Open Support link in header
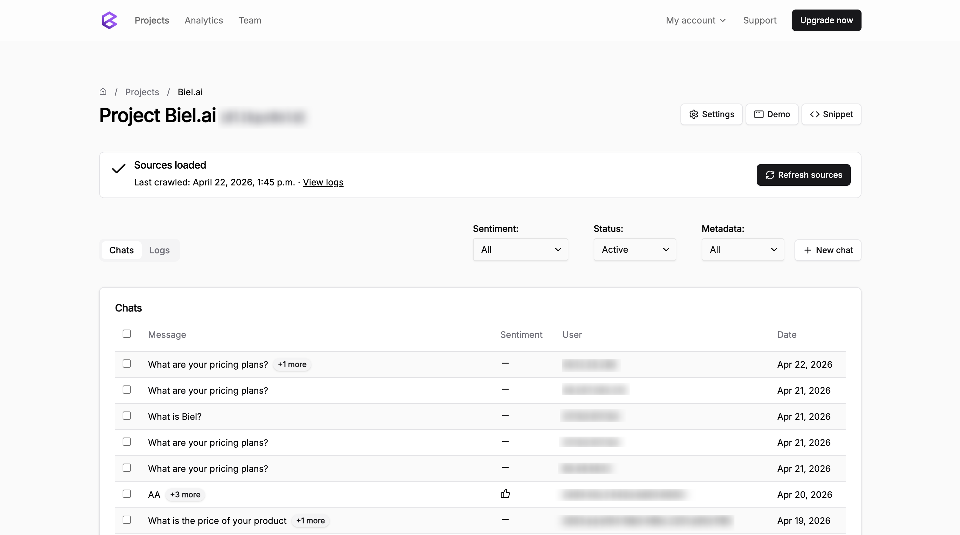This screenshot has width=960, height=535. 760,20
